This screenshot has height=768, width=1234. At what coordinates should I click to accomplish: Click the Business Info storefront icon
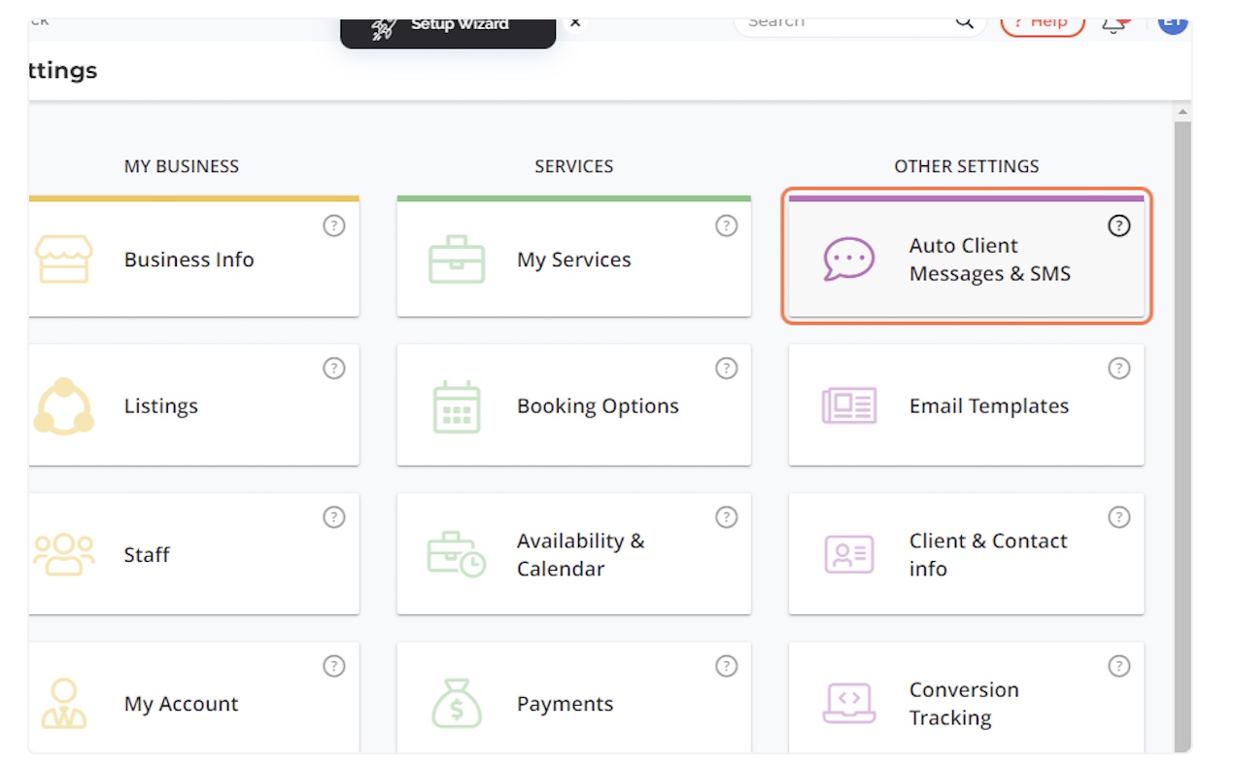click(x=64, y=260)
